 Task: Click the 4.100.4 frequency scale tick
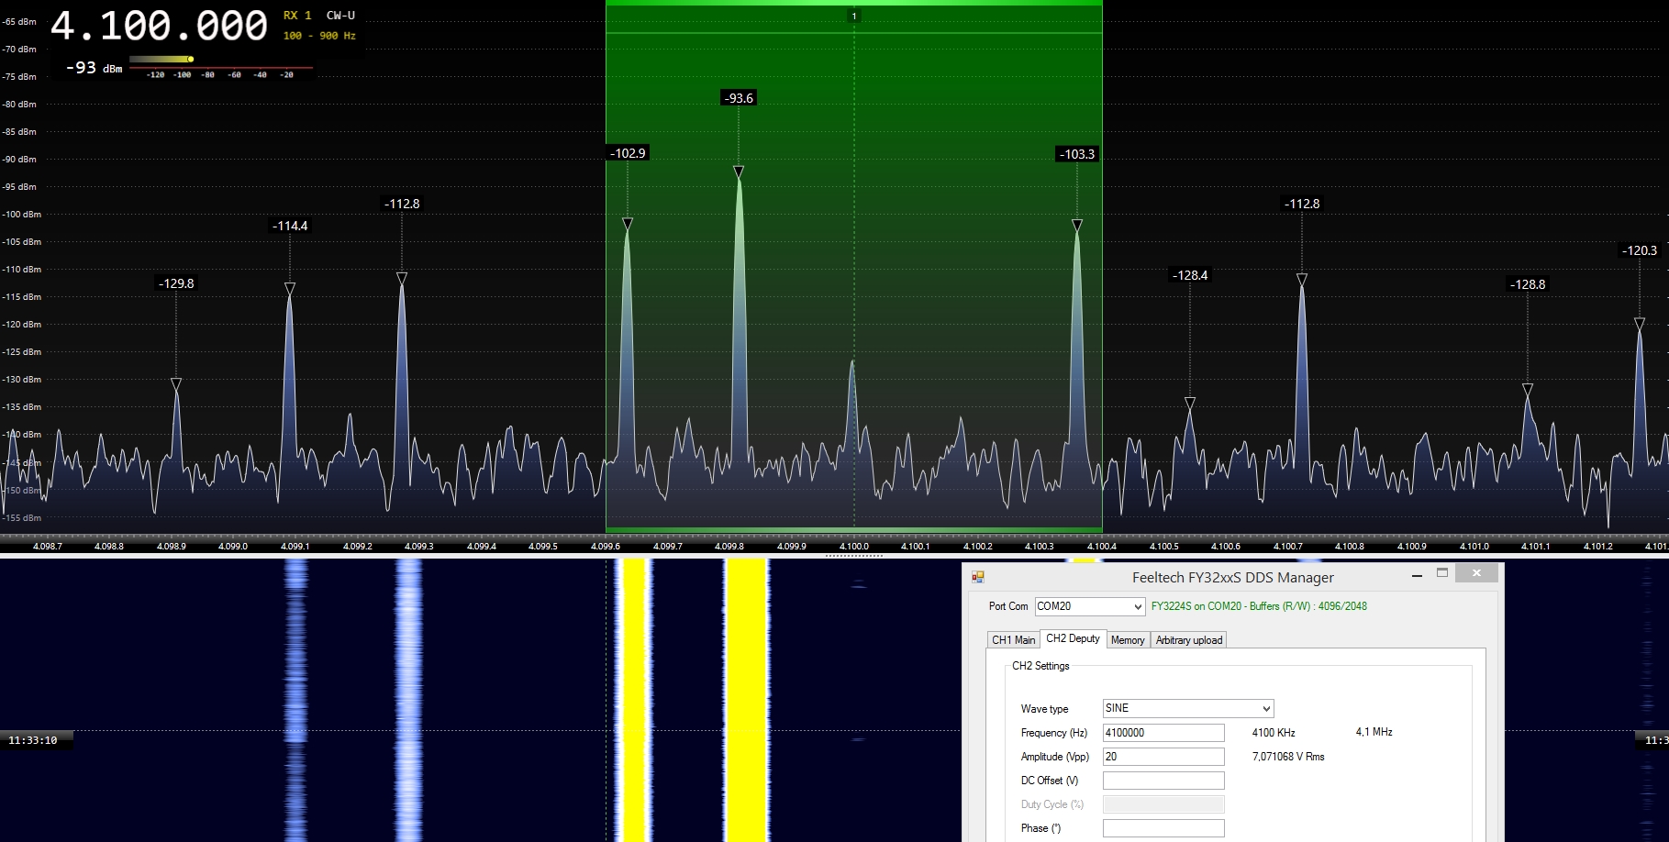pos(1102,546)
